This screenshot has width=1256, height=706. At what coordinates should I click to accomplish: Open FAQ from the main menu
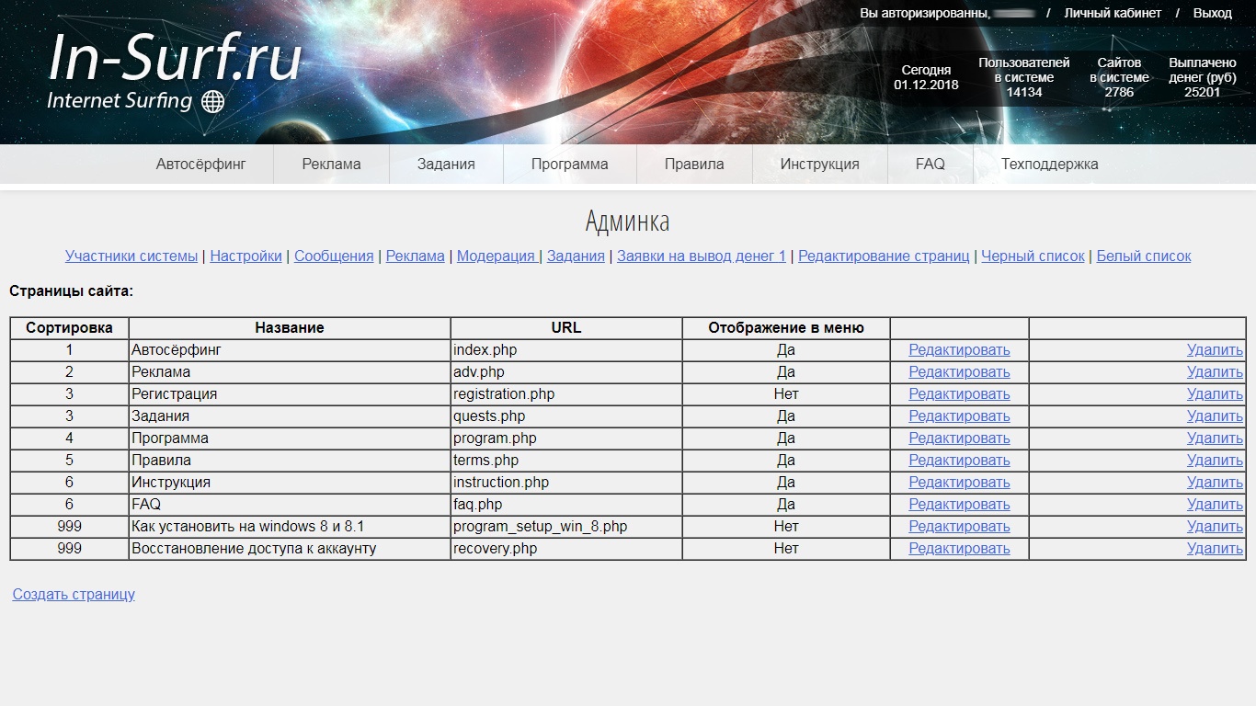(931, 165)
